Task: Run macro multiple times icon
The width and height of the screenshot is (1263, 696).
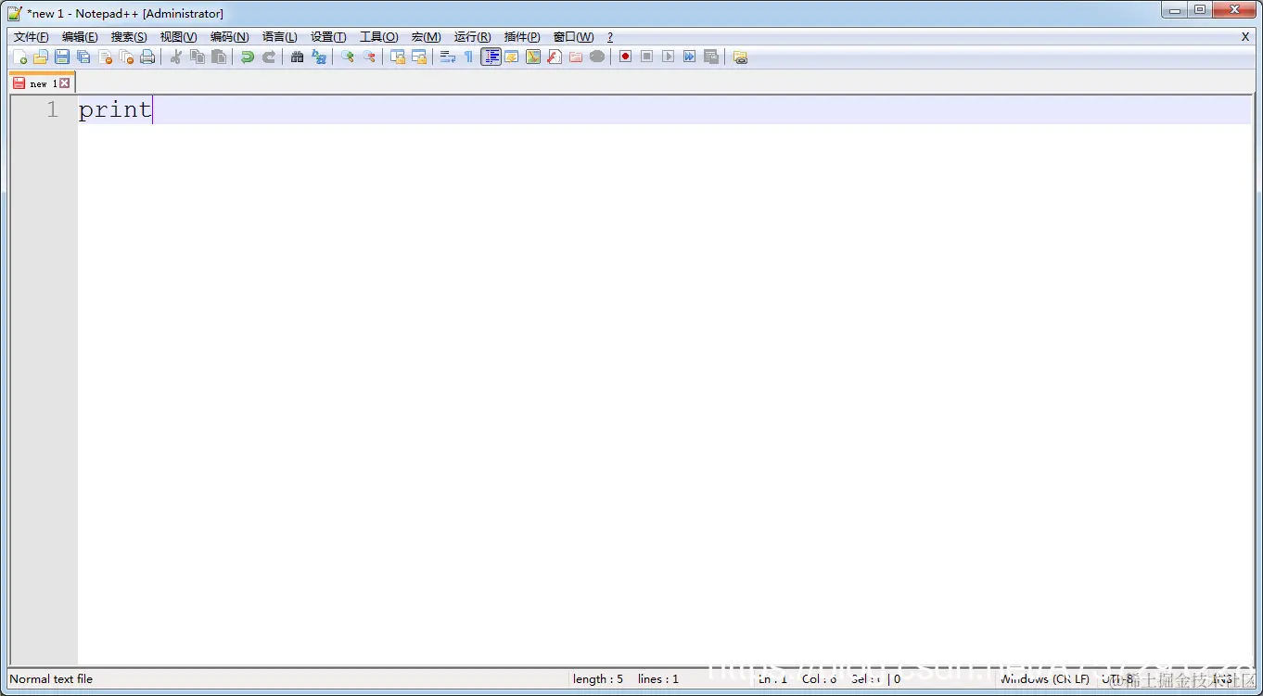Action: coord(690,57)
